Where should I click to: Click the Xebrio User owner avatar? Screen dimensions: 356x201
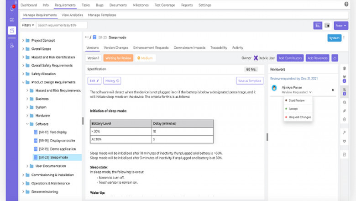click(x=256, y=58)
